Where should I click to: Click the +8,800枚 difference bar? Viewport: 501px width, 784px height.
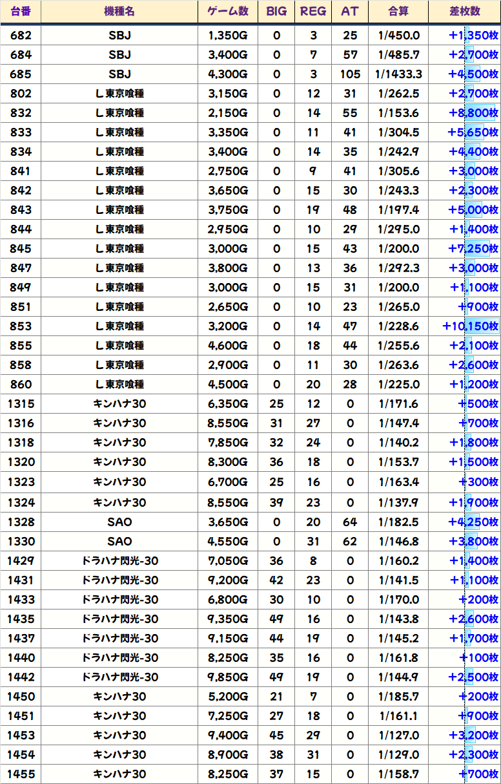(x=473, y=113)
